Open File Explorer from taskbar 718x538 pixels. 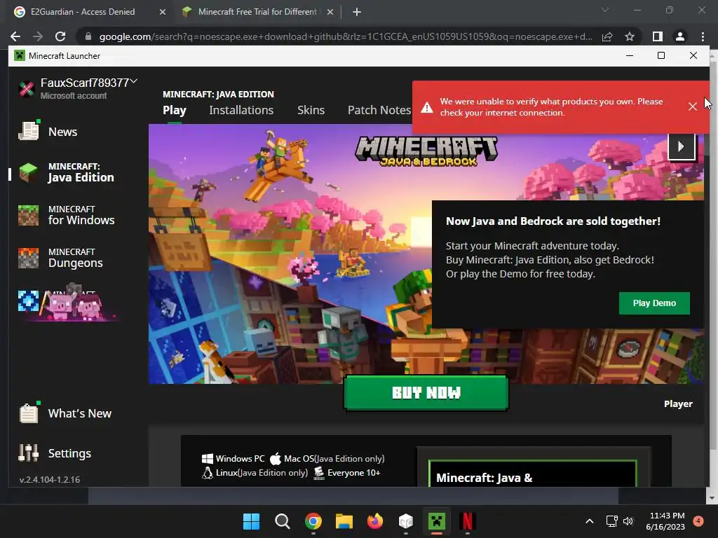pyautogui.click(x=344, y=521)
